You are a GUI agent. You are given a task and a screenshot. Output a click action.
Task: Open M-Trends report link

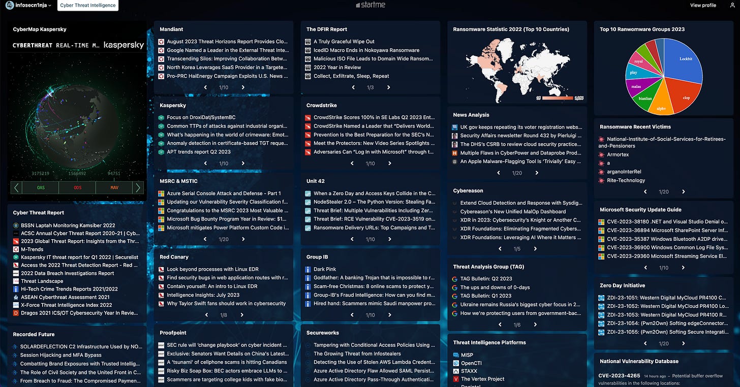pos(32,249)
